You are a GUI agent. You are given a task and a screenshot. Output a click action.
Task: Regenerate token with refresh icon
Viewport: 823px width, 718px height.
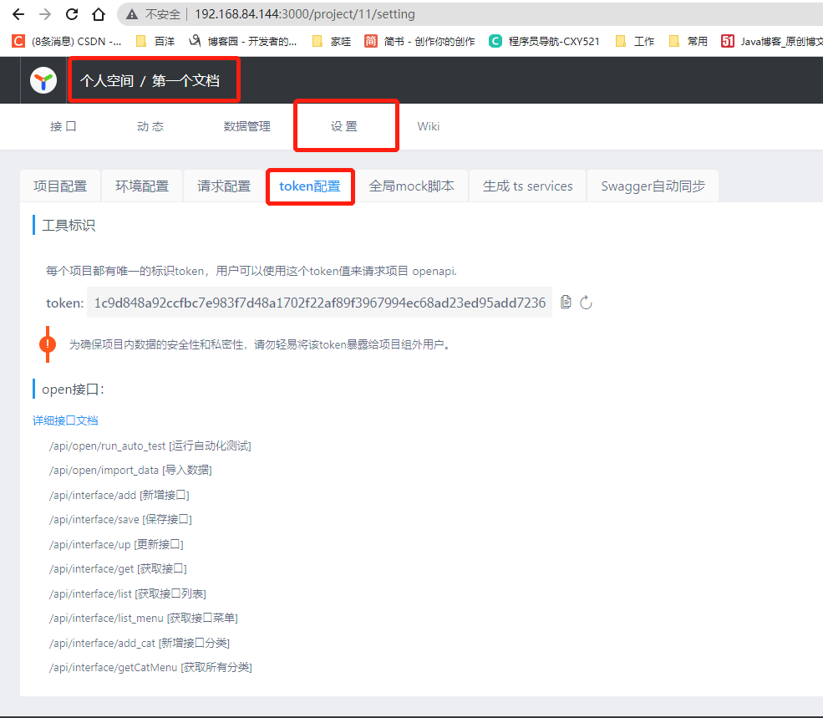[586, 303]
